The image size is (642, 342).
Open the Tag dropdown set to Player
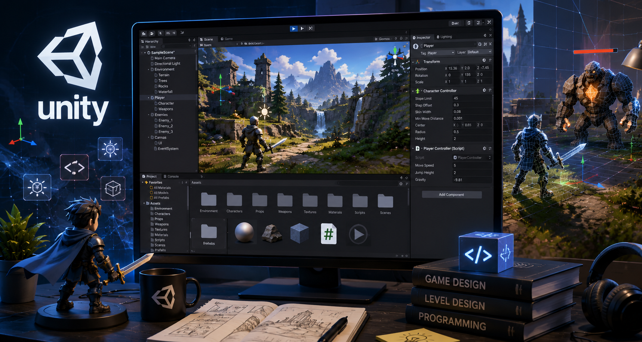click(x=441, y=53)
